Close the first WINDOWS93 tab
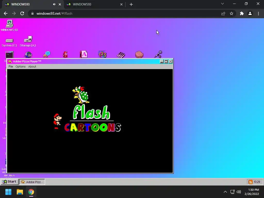This screenshot has height=198, width=264. pyautogui.click(x=60, y=4)
